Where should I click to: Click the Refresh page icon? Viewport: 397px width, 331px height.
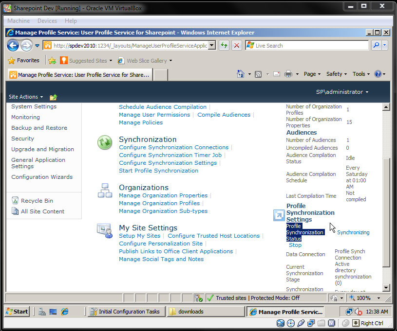(x=224, y=46)
